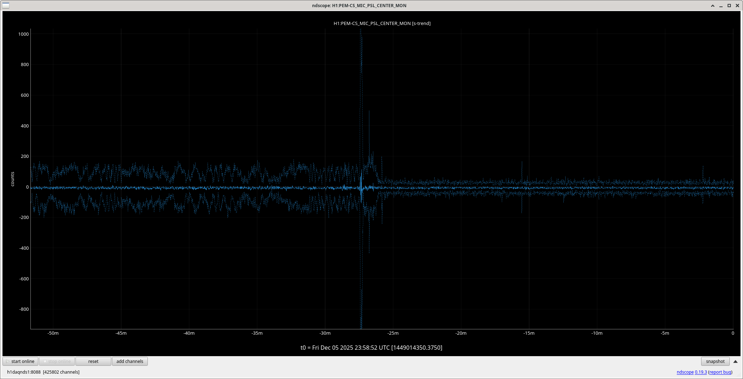Minimize the ndscope window
743x379 pixels.
721,5
